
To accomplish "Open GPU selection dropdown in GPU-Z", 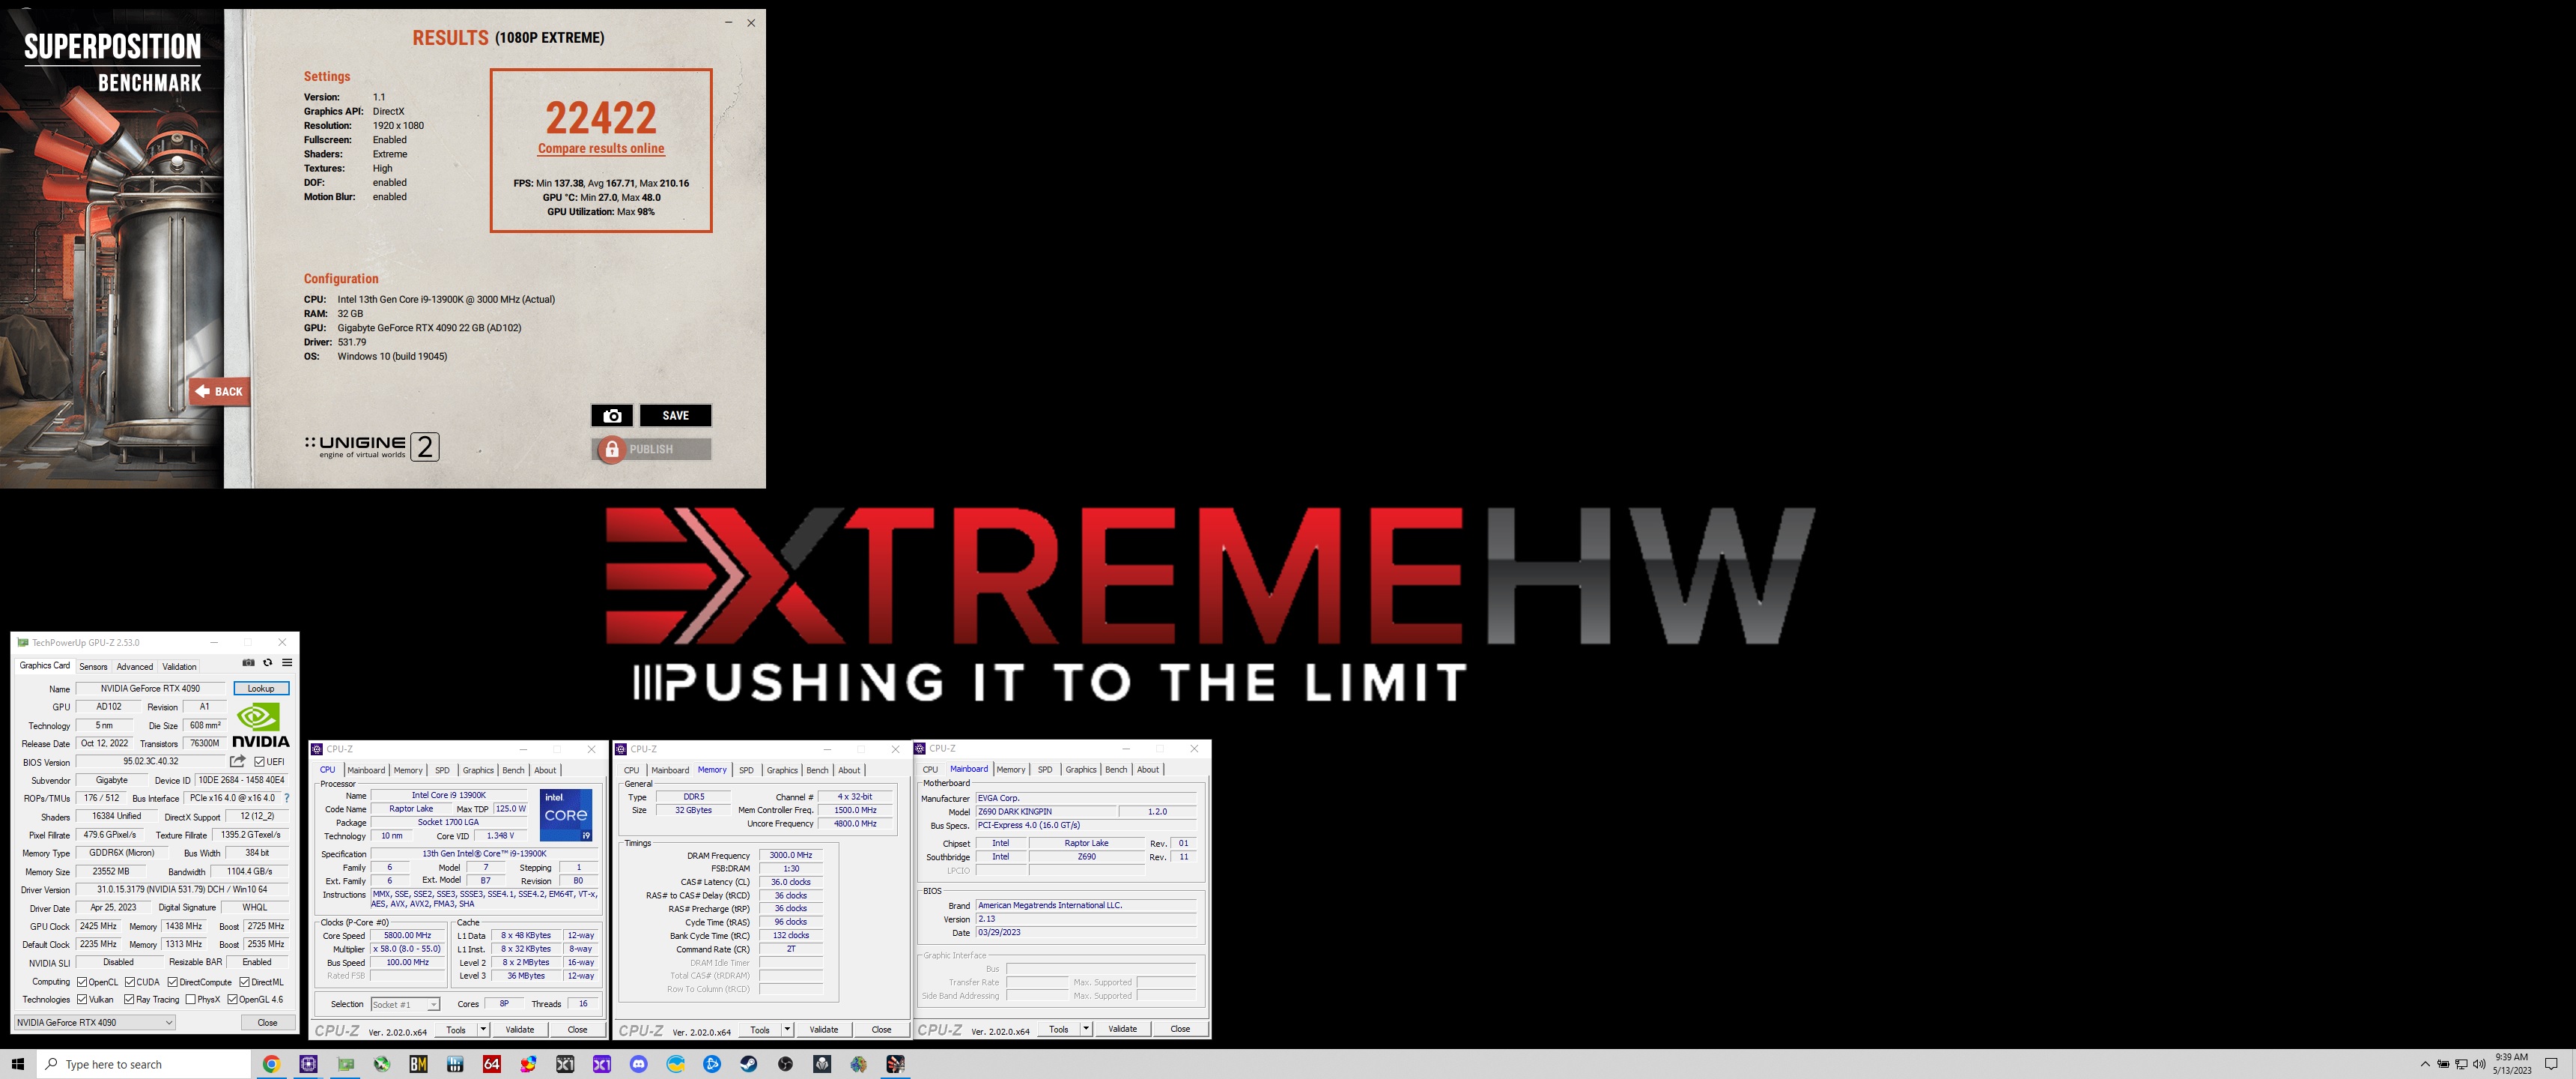I will (95, 1022).
